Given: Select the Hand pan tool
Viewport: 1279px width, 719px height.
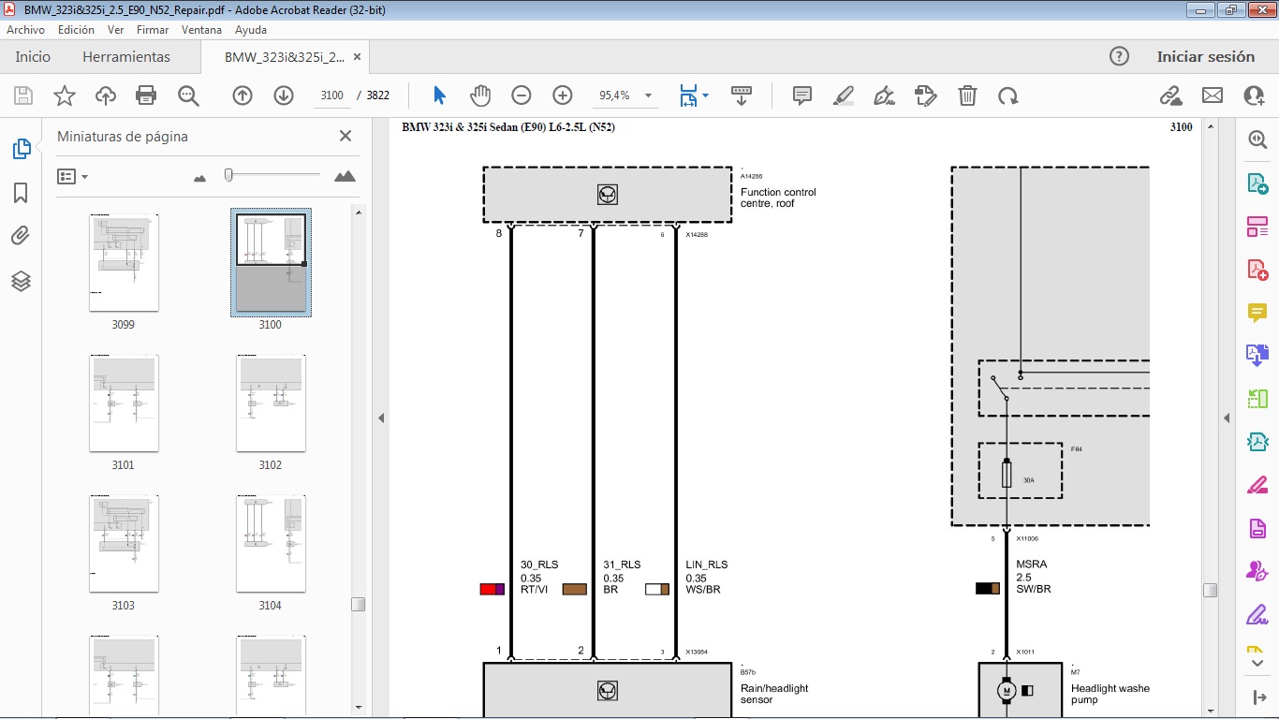Looking at the screenshot, I should [x=480, y=95].
